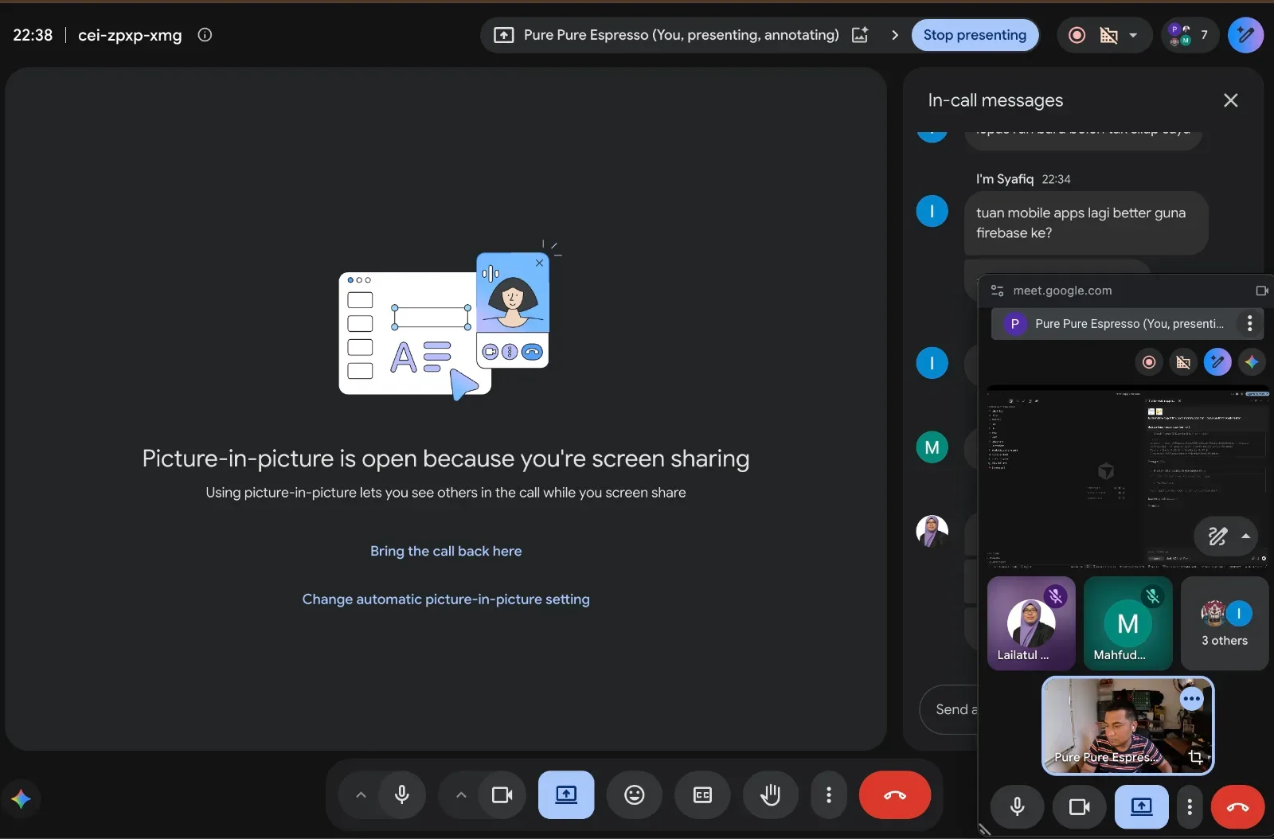Click the annotation pen on shared screen preview

1217,537
